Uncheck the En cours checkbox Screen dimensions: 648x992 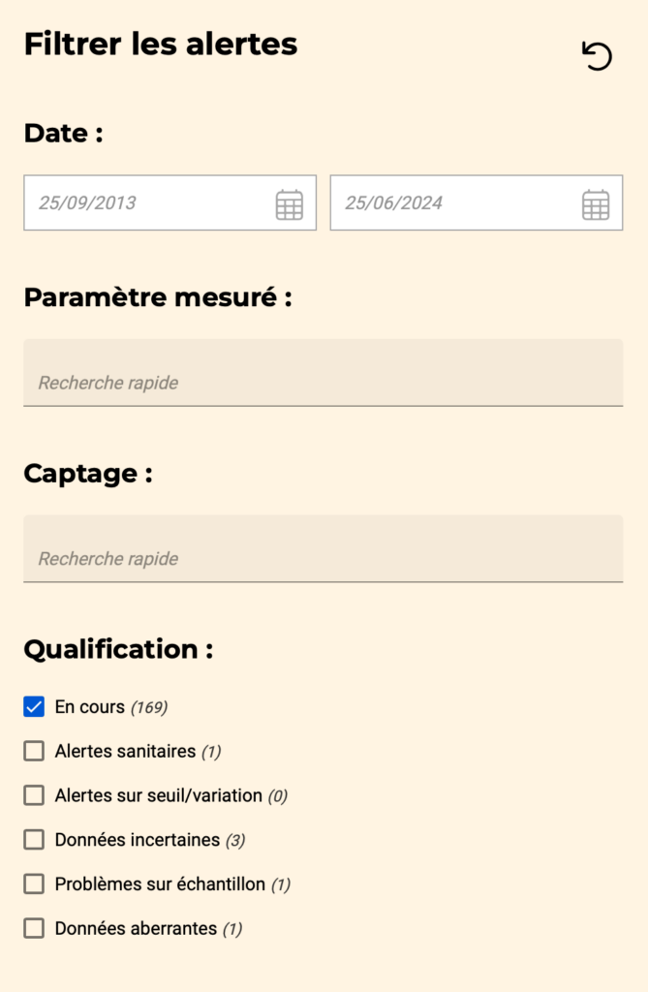34,707
